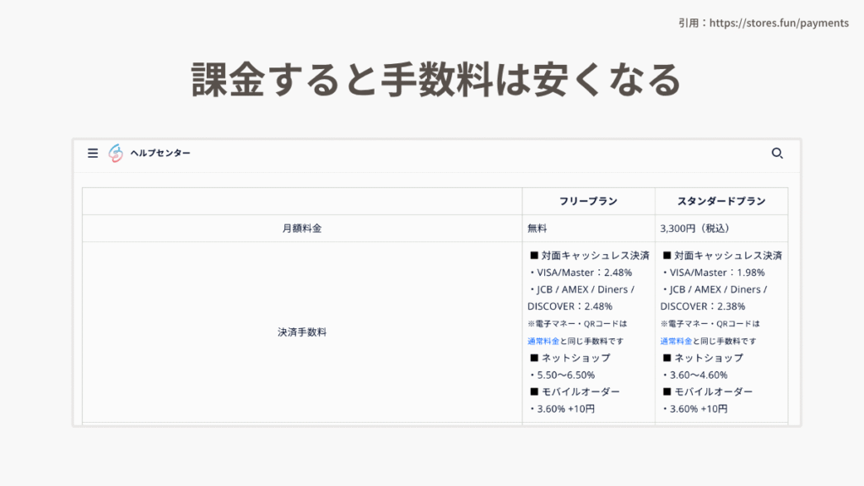Screen dimensions: 864x486
Task: Click DISCOVER：2.38% in the standard plan
Action: tap(702, 306)
